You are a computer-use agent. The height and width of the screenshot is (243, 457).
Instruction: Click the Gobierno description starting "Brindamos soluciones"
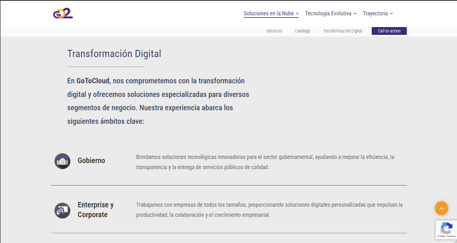coord(265,162)
